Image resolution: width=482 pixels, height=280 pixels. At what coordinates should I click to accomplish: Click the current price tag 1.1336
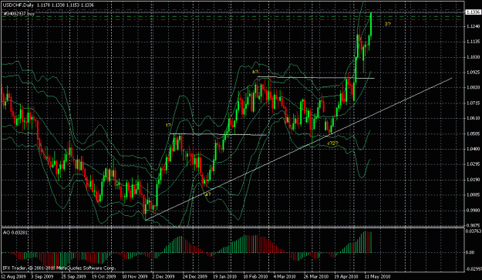click(473, 12)
